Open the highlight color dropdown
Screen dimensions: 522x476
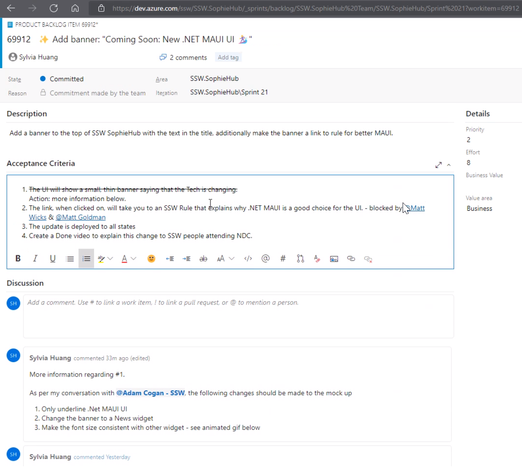[x=110, y=259]
